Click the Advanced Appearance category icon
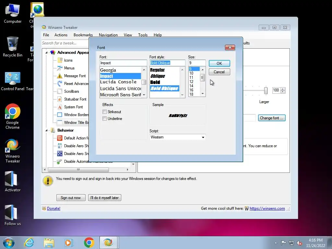 coord(53,53)
